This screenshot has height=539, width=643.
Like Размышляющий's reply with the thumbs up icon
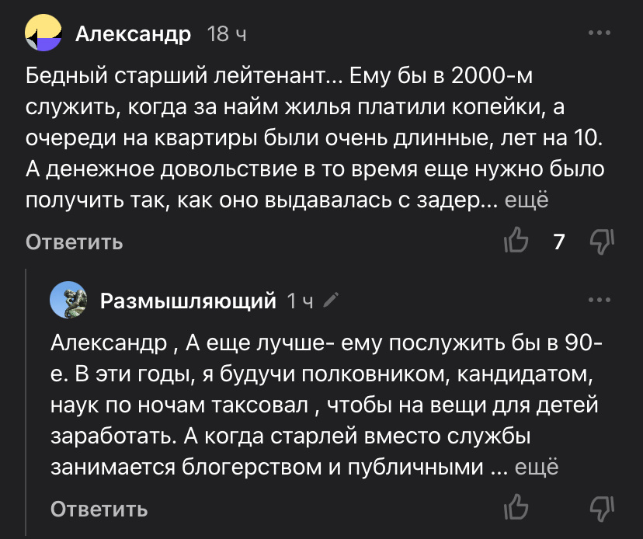click(517, 506)
